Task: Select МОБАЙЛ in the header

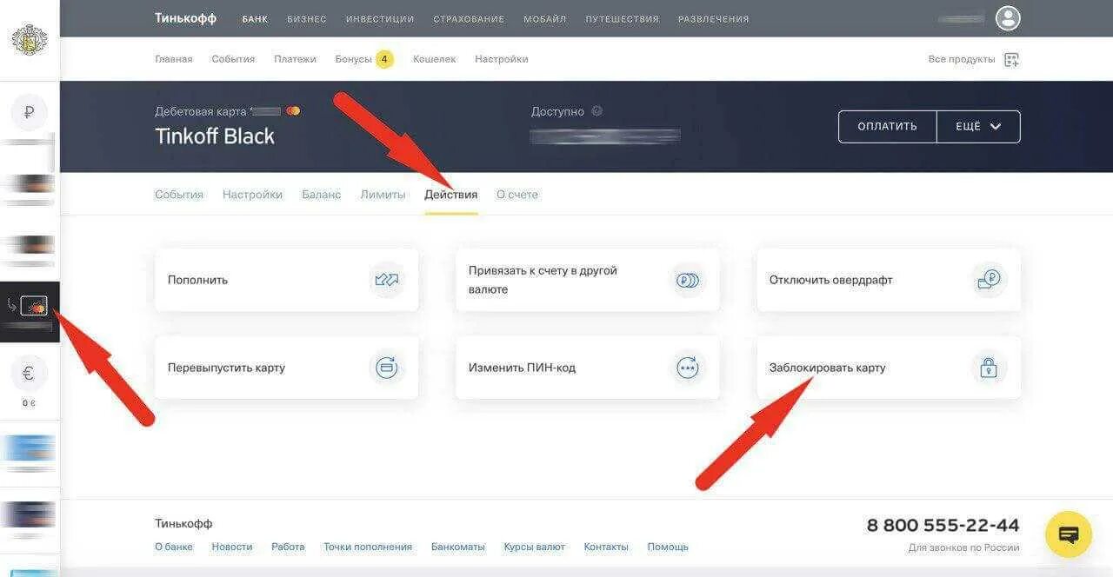Action: tap(545, 19)
